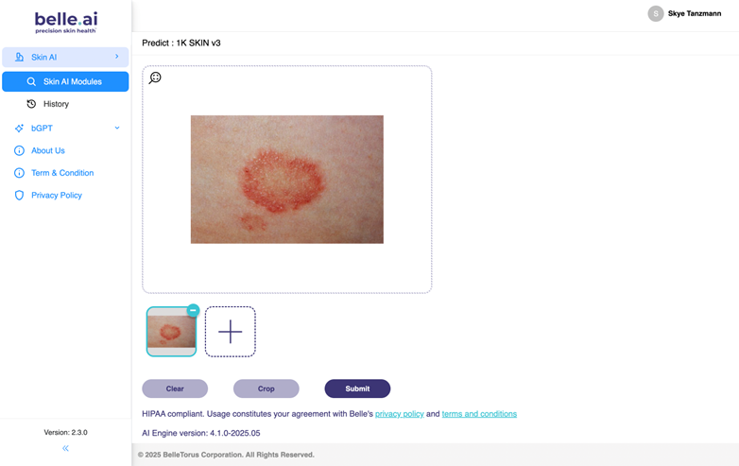Click the Crop button
Screen dimensions: 739x466
[266, 388]
